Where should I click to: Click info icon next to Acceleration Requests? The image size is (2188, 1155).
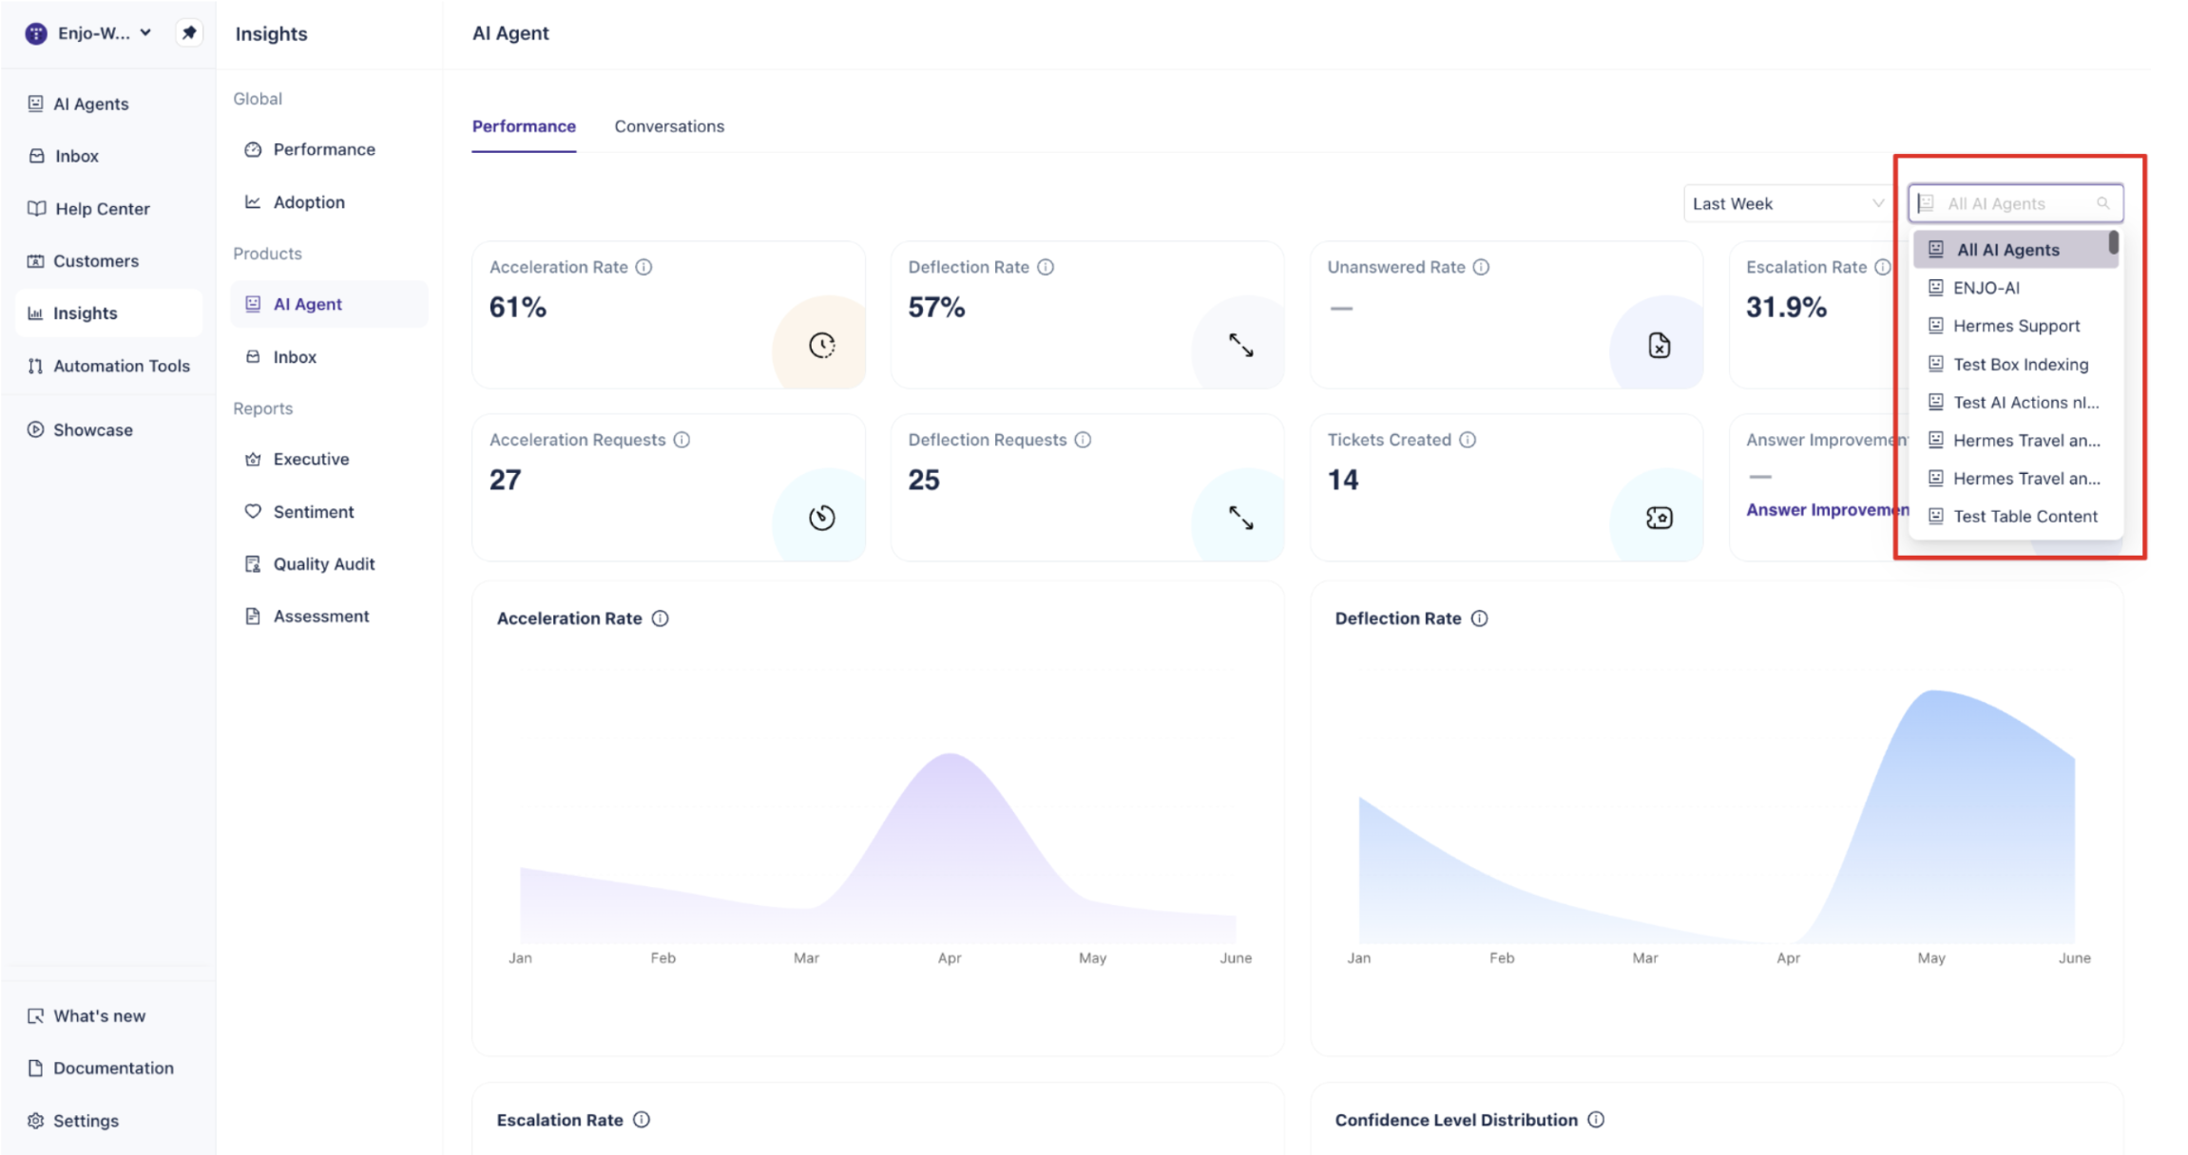pos(681,440)
